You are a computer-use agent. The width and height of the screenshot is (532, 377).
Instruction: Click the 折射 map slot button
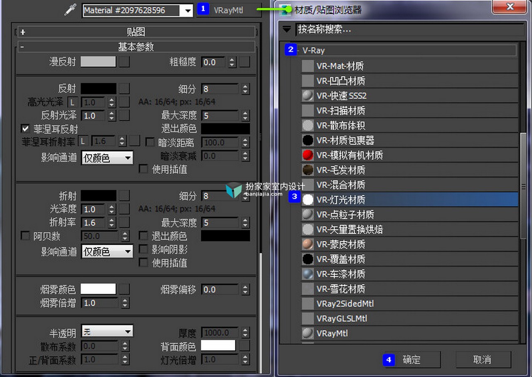pyautogui.click(x=124, y=196)
